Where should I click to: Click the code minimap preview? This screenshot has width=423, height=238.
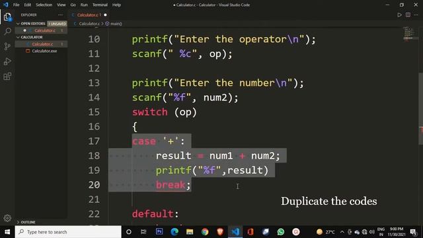pos(410,34)
